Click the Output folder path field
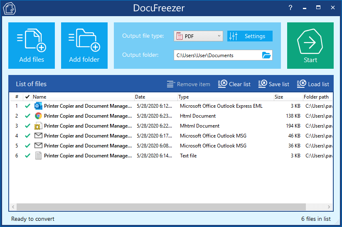 (x=216, y=55)
